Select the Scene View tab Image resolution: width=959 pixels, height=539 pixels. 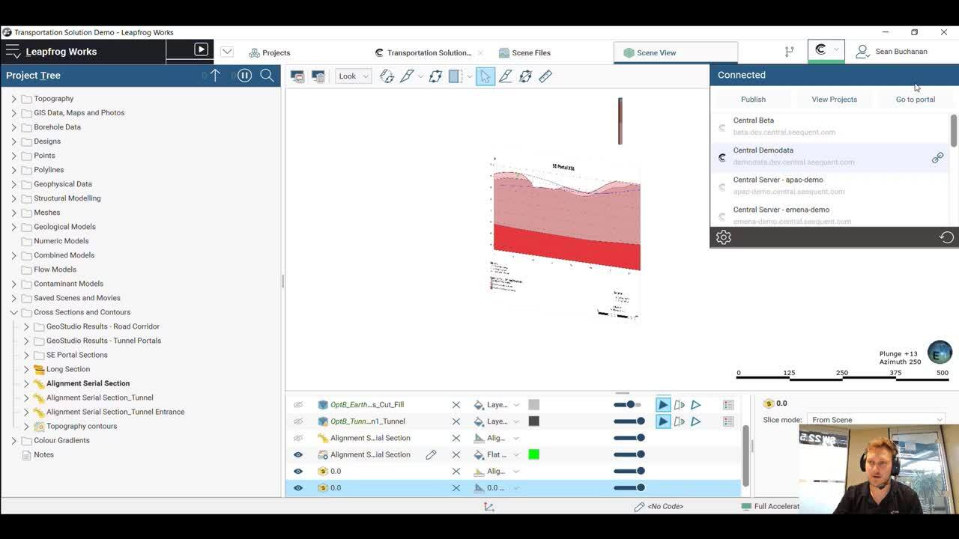(675, 52)
